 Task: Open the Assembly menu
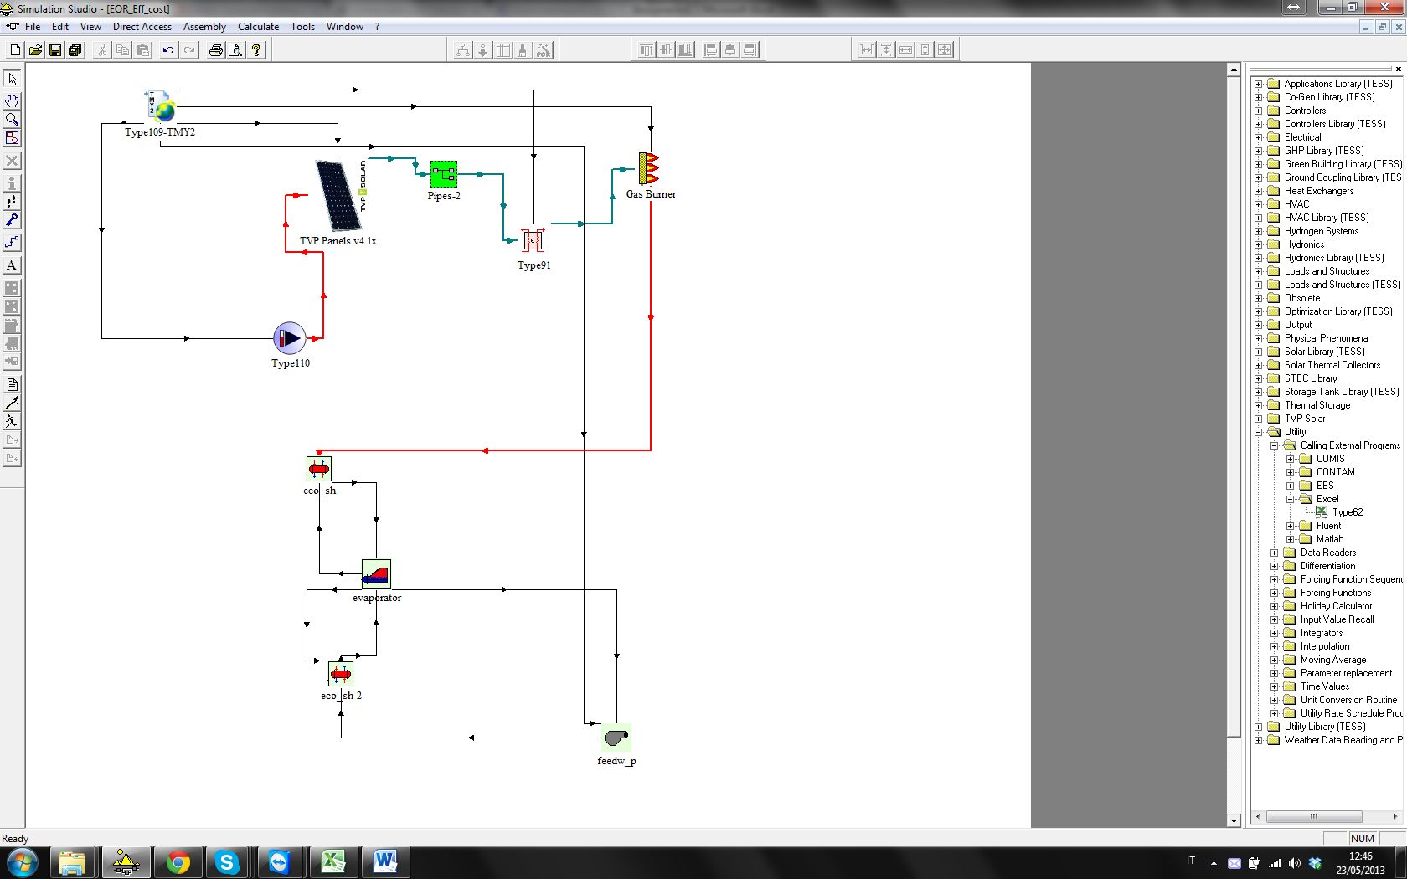pos(204,27)
